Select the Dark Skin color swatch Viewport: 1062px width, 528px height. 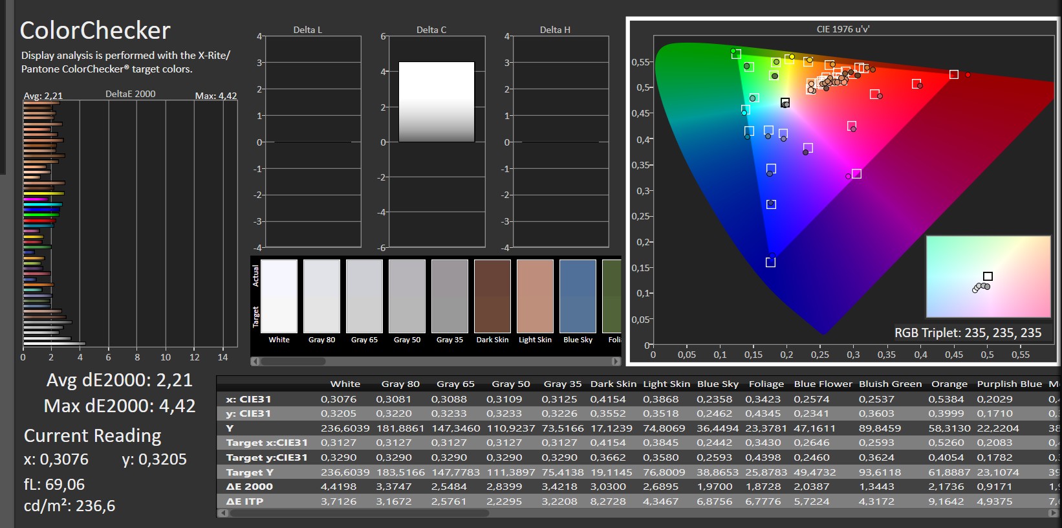[x=492, y=296]
